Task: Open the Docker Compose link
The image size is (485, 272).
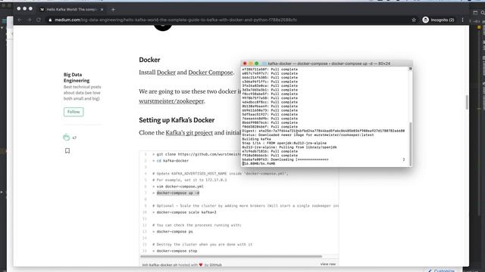Action: pos(211,73)
